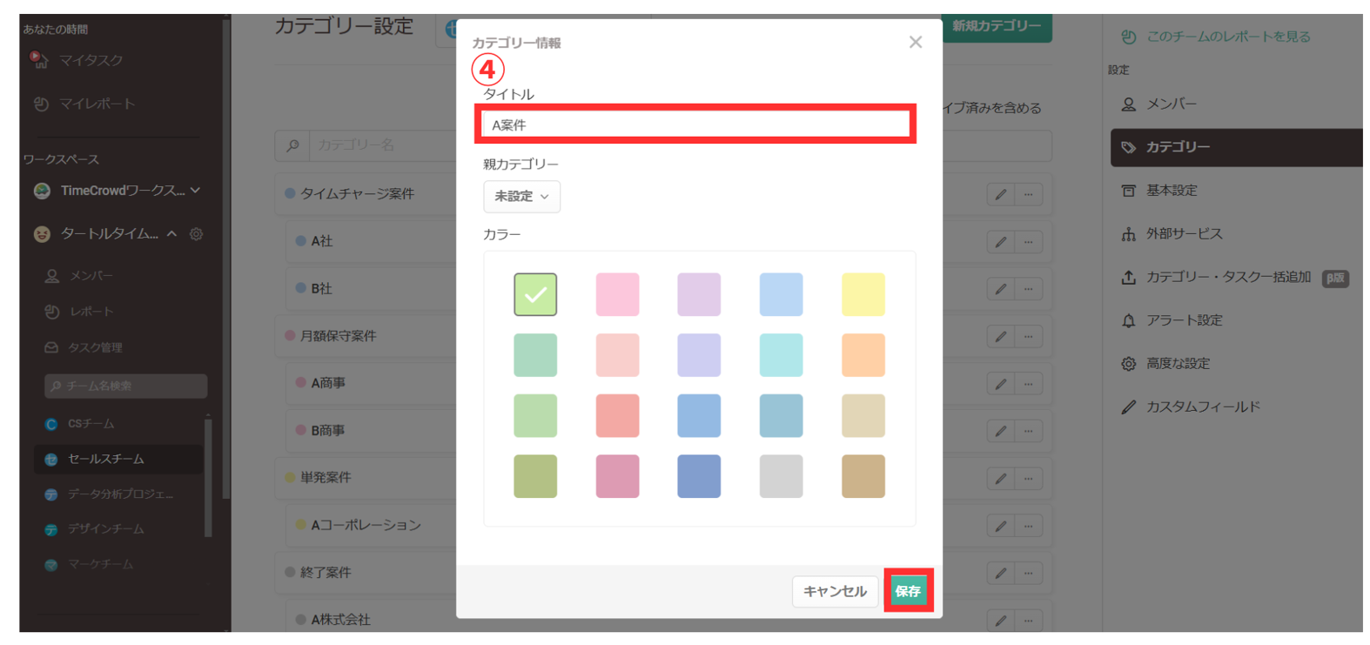The image size is (1370, 645).
Task: Click the pencil edit icon for B商事
Action: 1000,432
